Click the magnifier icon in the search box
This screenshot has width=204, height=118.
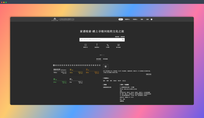123,40
